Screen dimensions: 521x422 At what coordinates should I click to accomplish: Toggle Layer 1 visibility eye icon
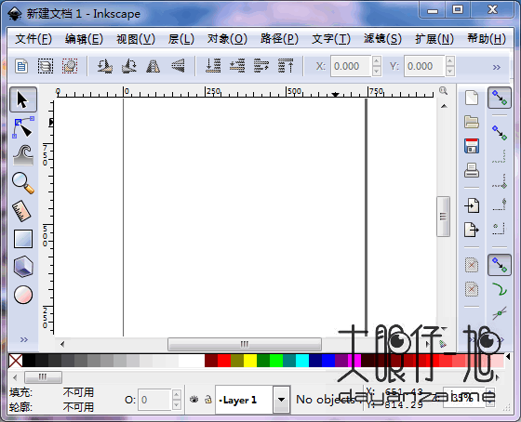(x=194, y=400)
